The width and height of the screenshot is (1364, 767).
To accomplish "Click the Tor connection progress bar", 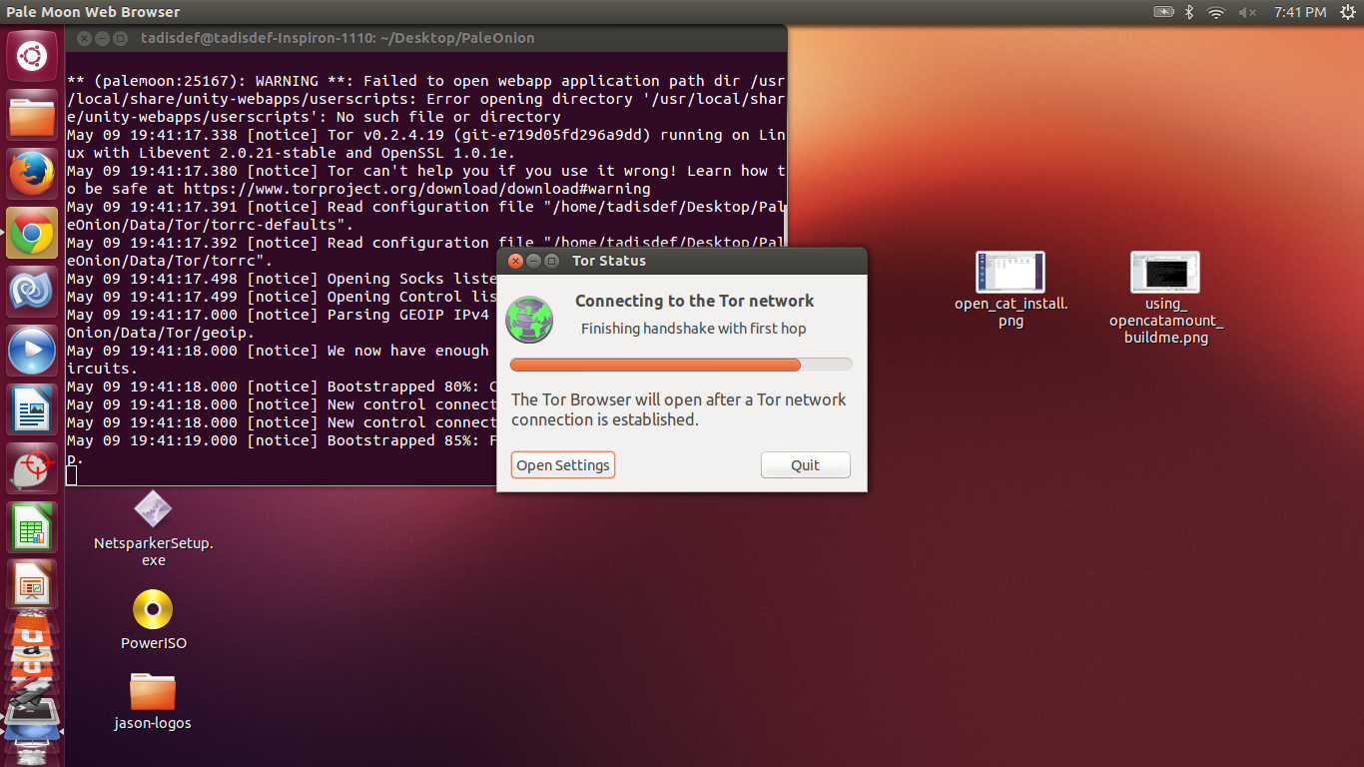I will click(681, 365).
